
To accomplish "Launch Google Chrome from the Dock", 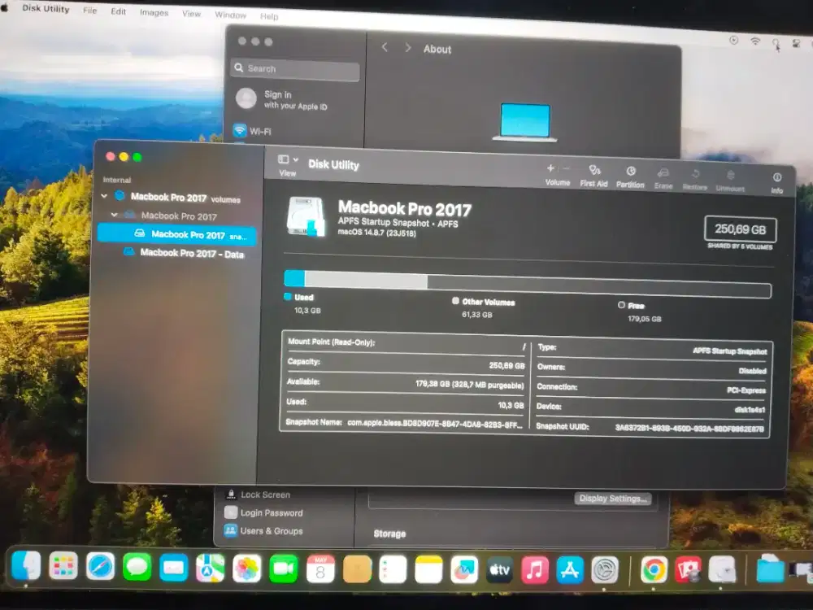I will [654, 570].
